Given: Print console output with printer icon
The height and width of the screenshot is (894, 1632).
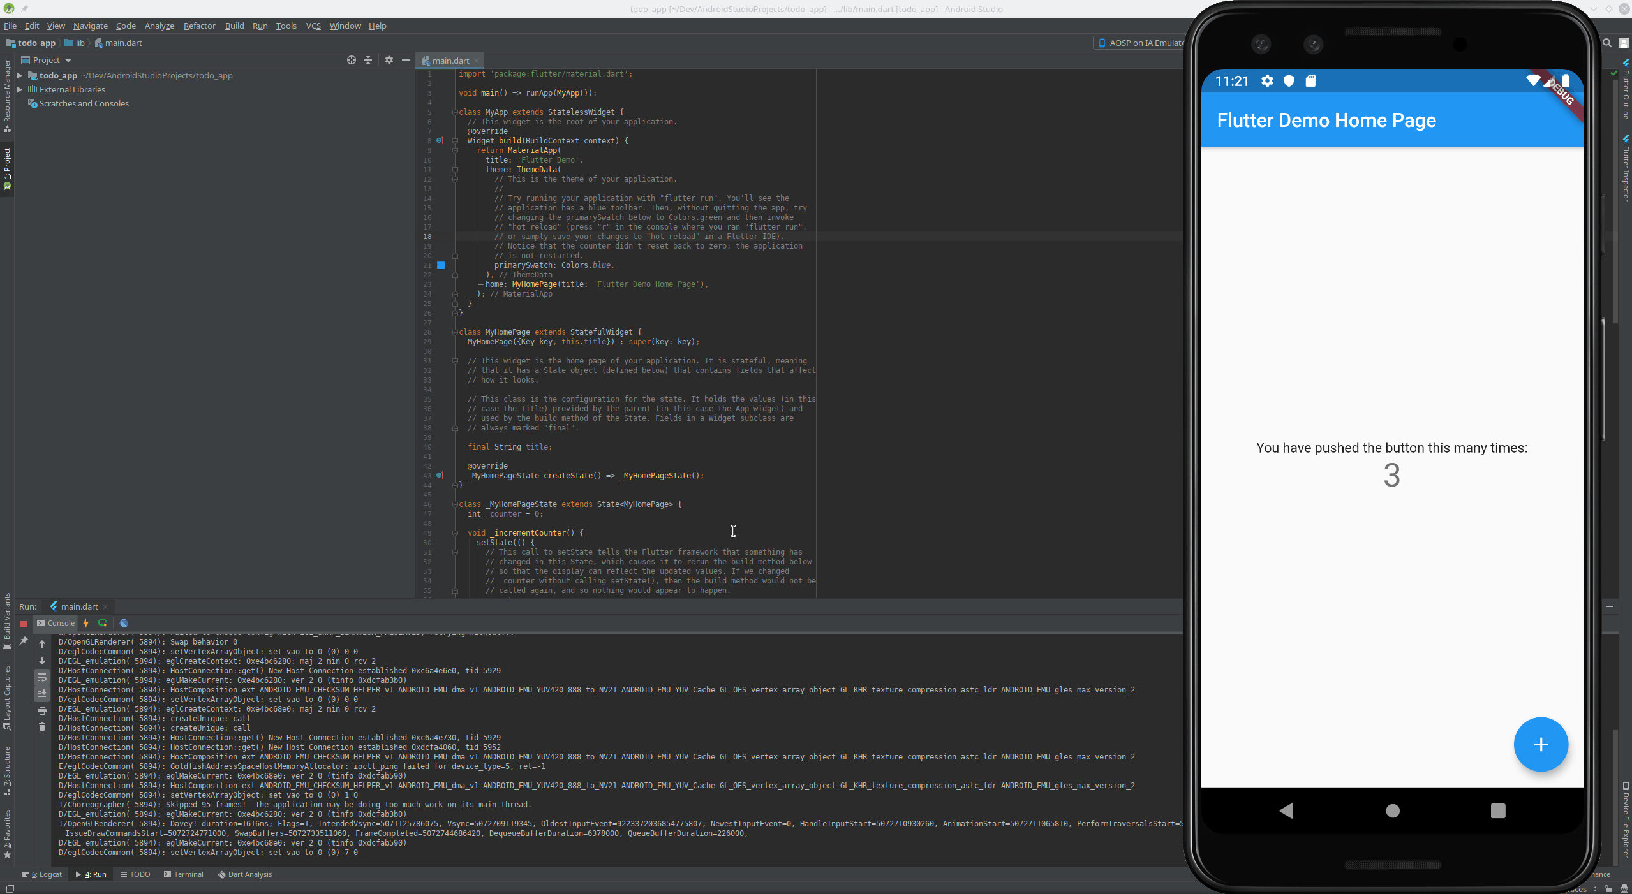Looking at the screenshot, I should point(42,710).
